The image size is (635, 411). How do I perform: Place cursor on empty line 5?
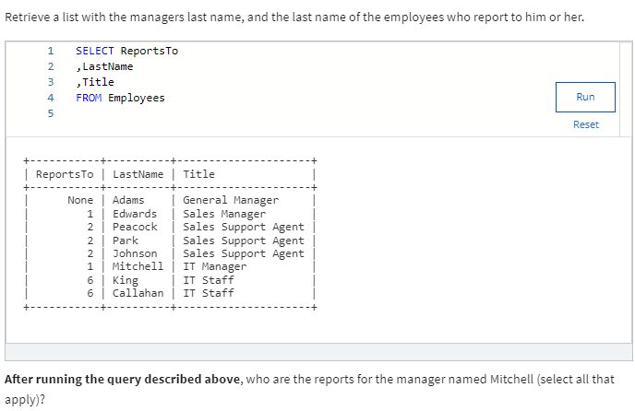[x=185, y=113]
